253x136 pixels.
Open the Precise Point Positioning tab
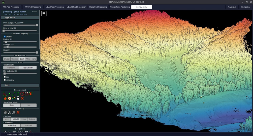click(x=120, y=7)
